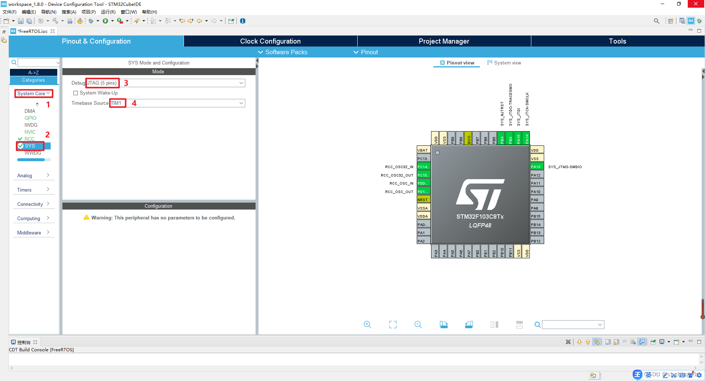Select the IWDG peripheral
Screen dimensions: 705x381
[31, 125]
